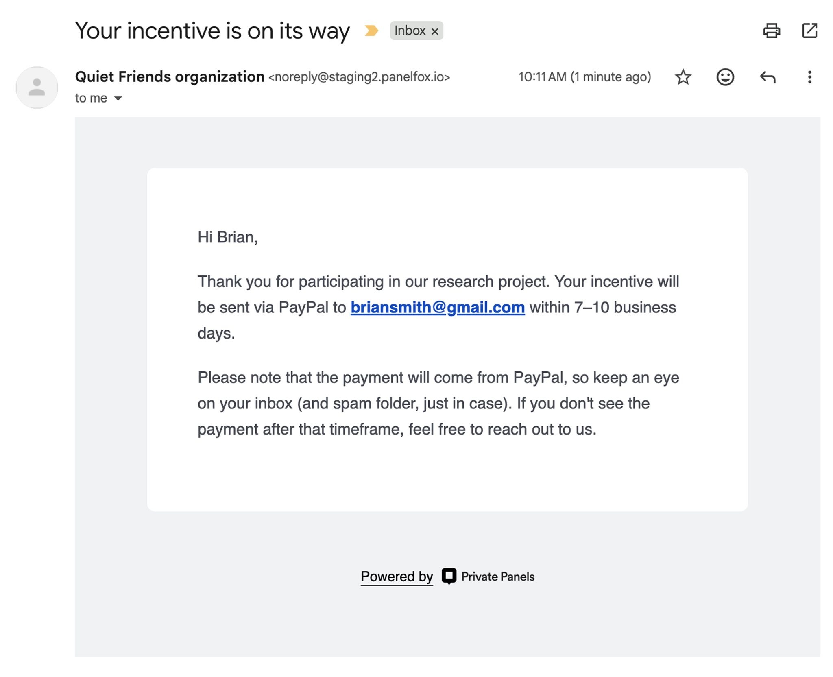Follow the "Powered by" link
The height and width of the screenshot is (677, 833).
[397, 577]
